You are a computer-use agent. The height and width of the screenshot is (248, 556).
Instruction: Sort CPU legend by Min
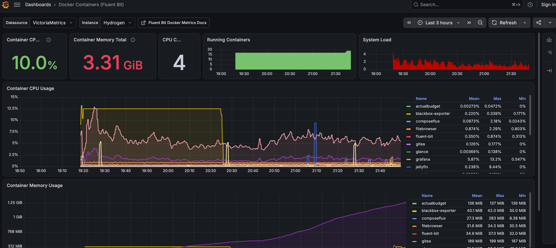tap(522, 99)
